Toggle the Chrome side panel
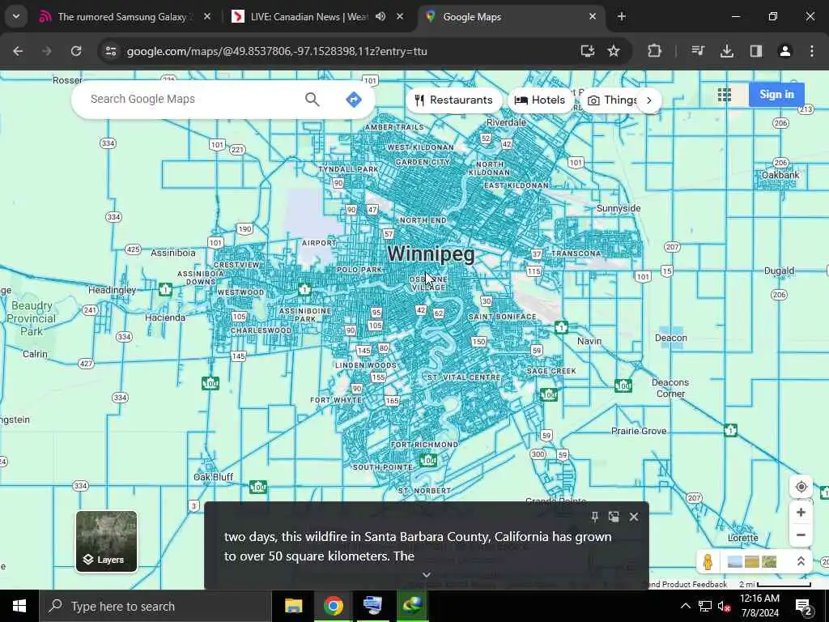 [x=756, y=51]
